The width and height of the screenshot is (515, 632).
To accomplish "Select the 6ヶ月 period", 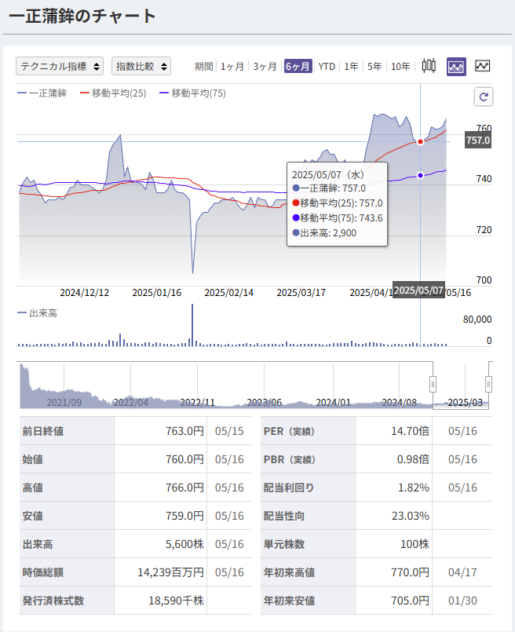I will coord(298,66).
